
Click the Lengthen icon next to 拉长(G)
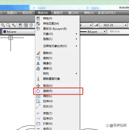tap(38, 106)
